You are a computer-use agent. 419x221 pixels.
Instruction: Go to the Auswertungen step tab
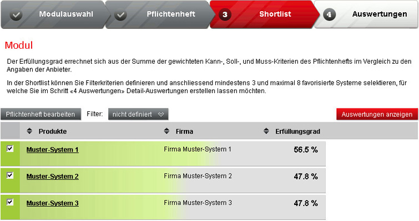tap(366, 14)
